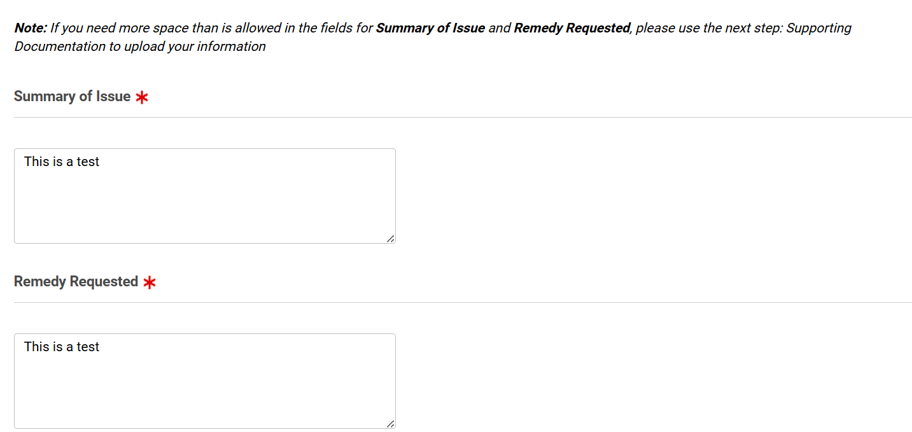Click the Remedy Requested resize handle
The height and width of the screenshot is (432, 912).
pyautogui.click(x=390, y=424)
